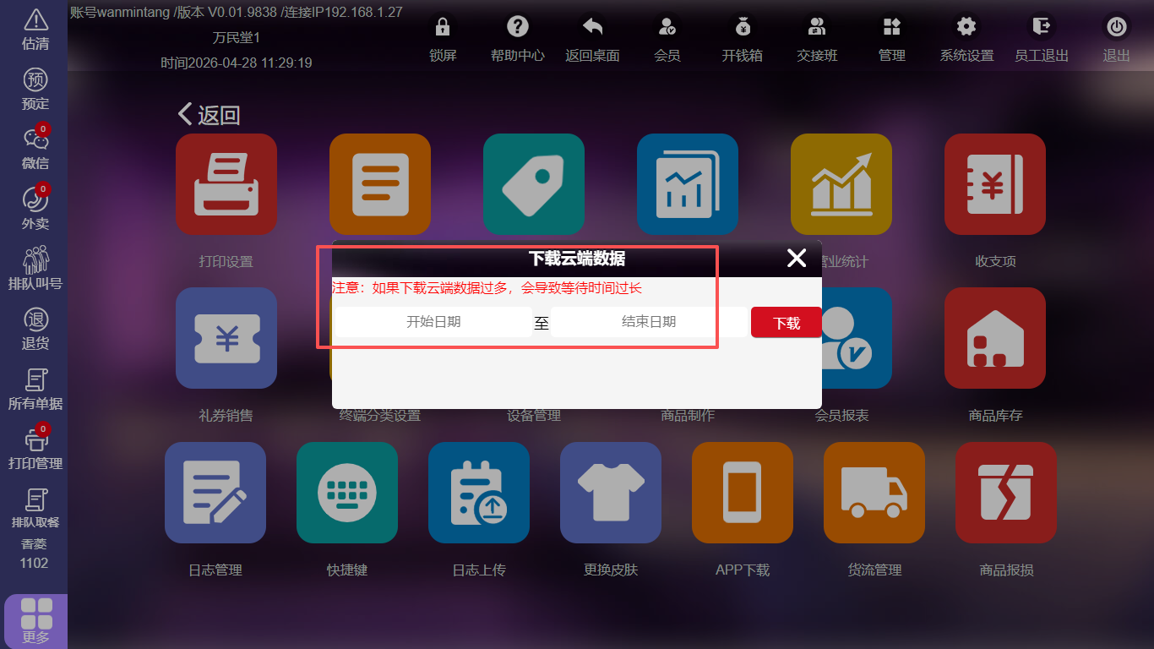1154x649 pixels.
Task: Open the 收支项 ledger icon
Action: click(x=994, y=184)
